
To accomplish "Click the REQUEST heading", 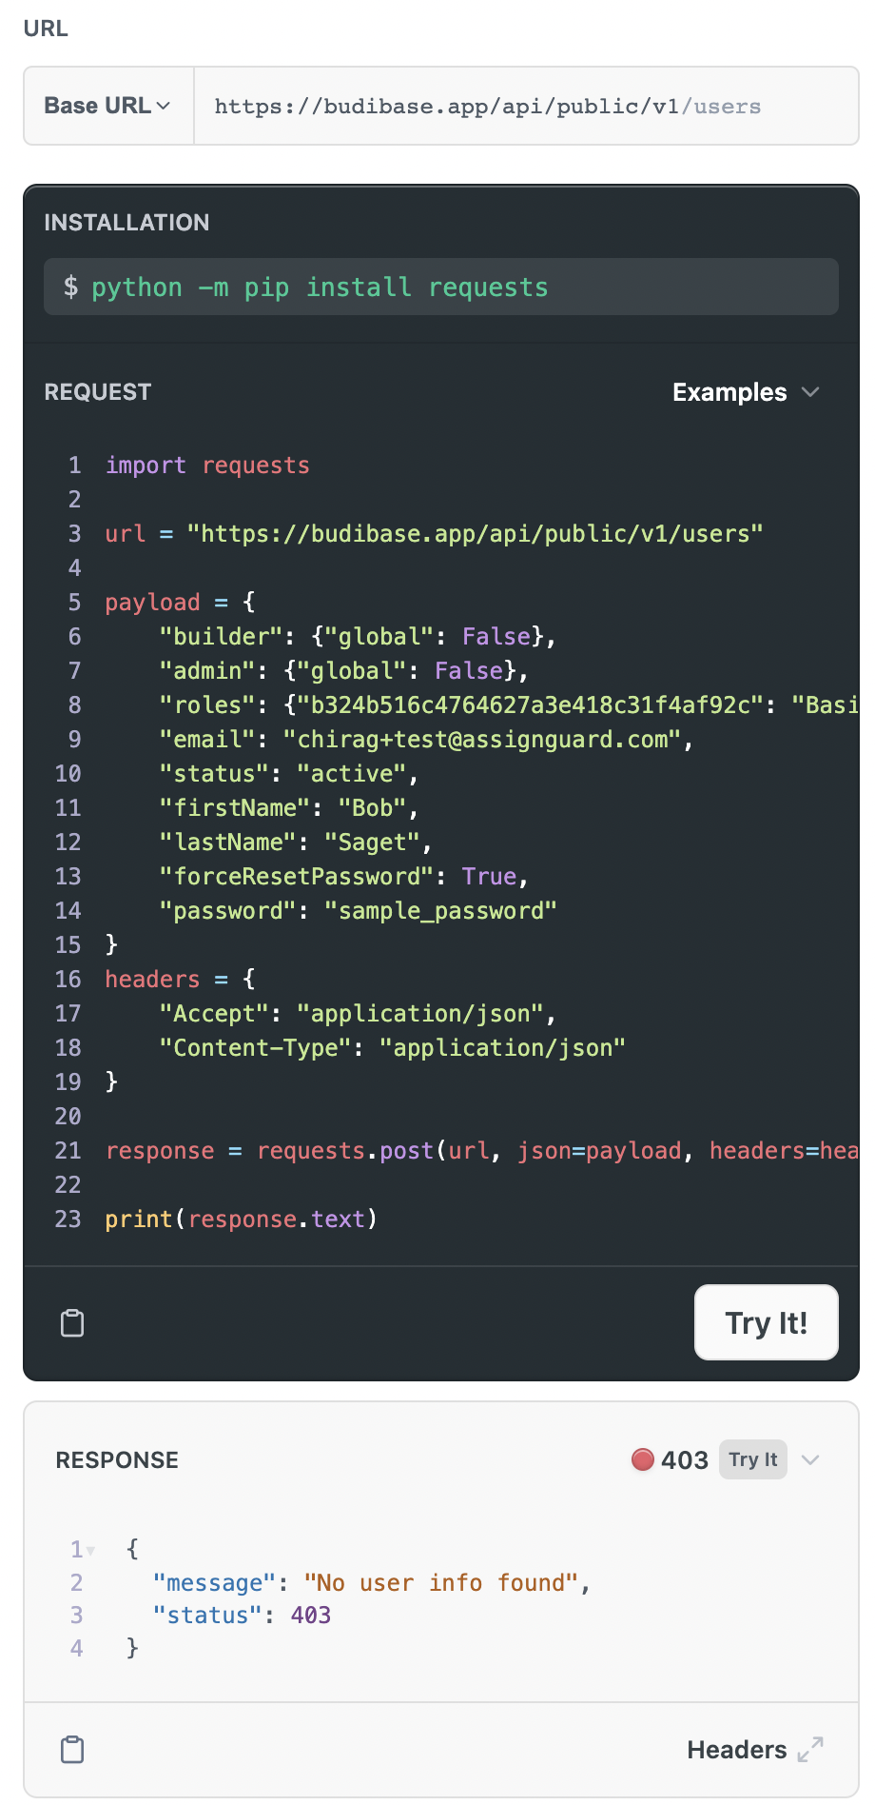I will (98, 392).
